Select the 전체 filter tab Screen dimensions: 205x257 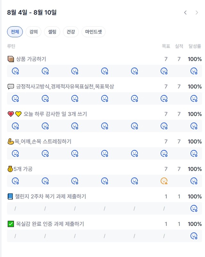[x=15, y=32]
